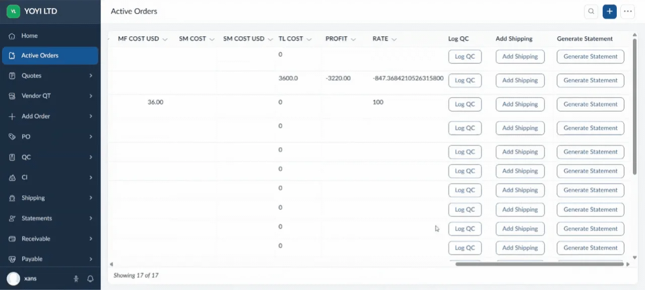This screenshot has height=290, width=645.
Task: Click the Quotes icon in the sidebar
Action: pos(12,76)
